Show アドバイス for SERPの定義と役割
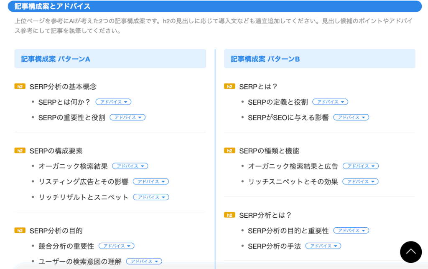This screenshot has height=269, width=428. click(x=330, y=102)
